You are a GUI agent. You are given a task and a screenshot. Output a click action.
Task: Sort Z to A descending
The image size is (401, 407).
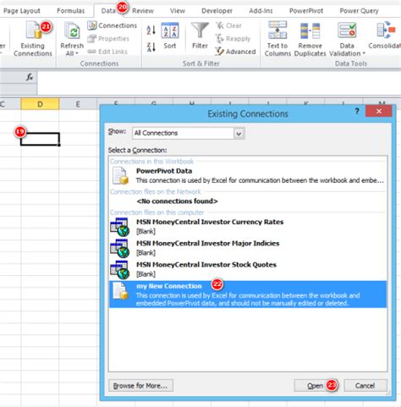151,47
